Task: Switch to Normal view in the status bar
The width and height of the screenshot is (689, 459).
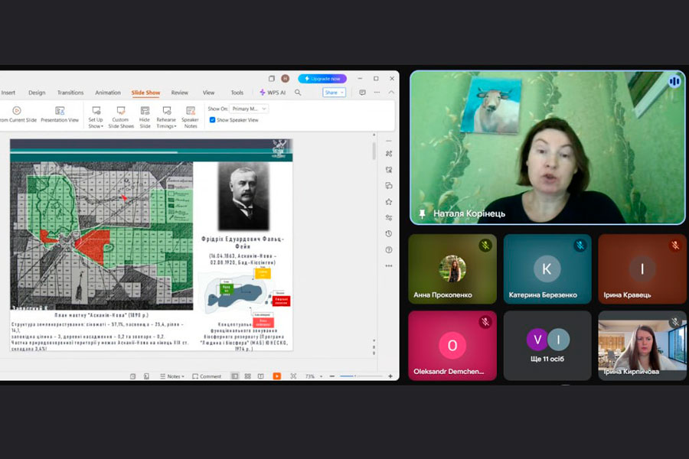Action: coord(235,376)
